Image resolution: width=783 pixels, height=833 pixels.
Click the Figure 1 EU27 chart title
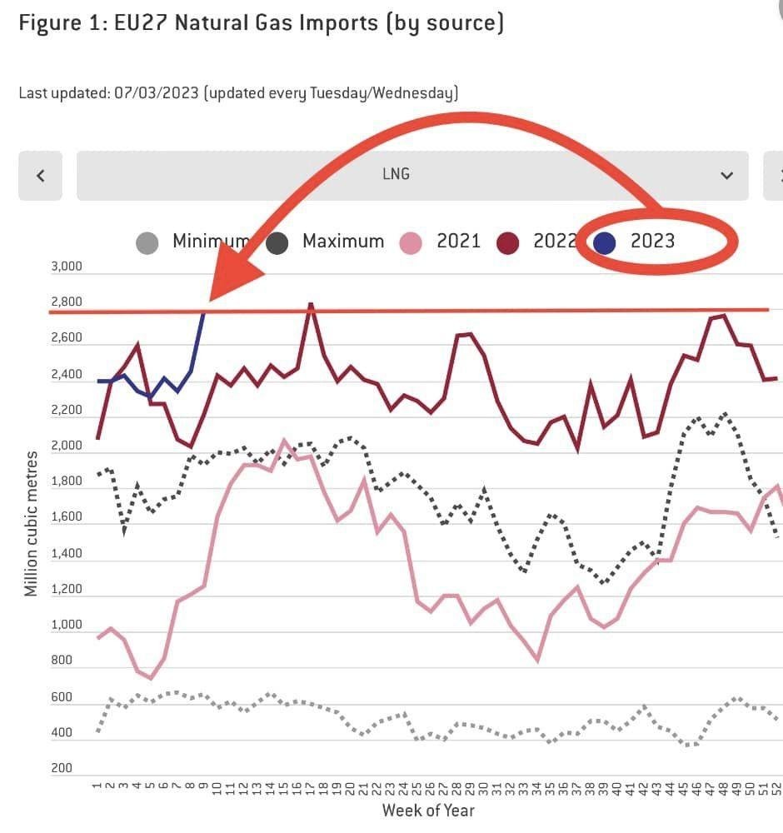pos(261,22)
